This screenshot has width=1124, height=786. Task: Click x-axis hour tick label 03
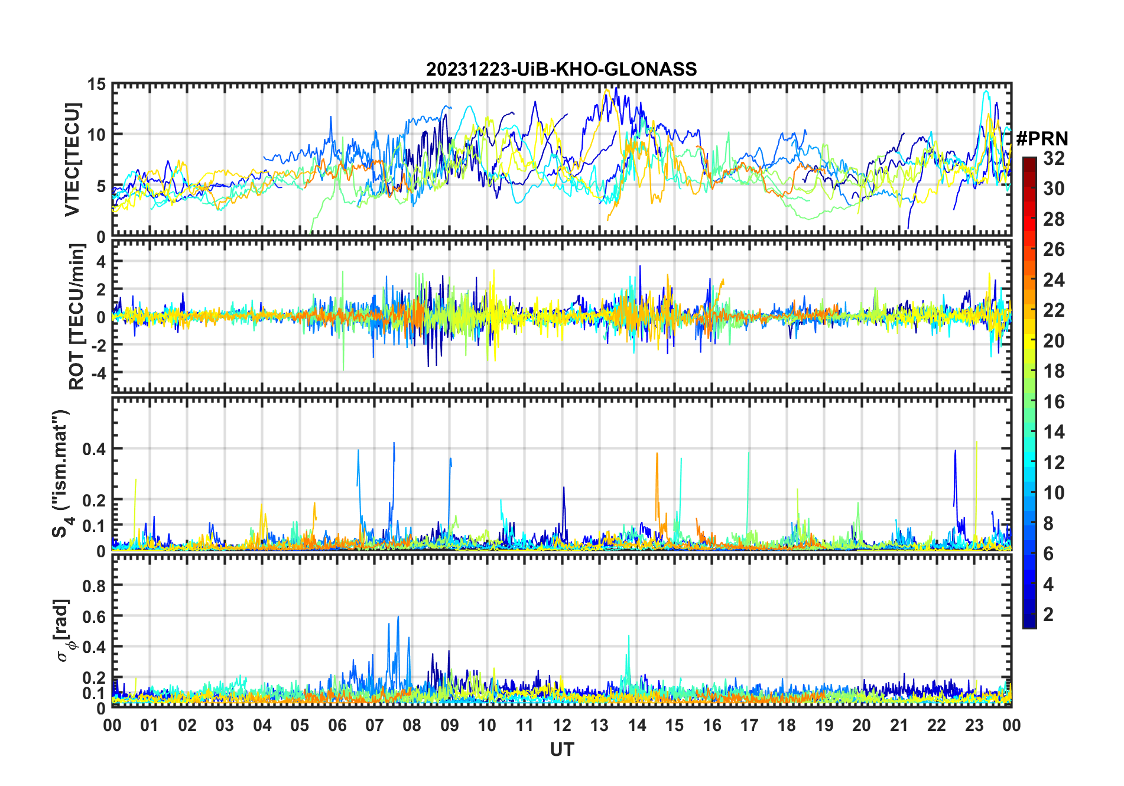coord(225,725)
